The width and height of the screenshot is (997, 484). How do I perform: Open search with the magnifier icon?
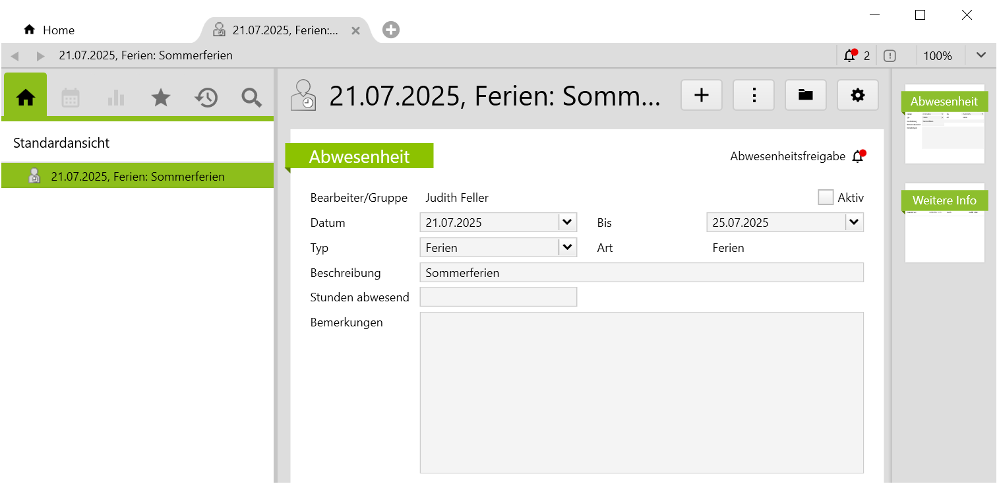pos(251,98)
